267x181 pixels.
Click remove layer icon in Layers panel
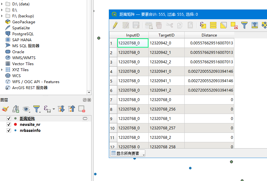click(82, 109)
